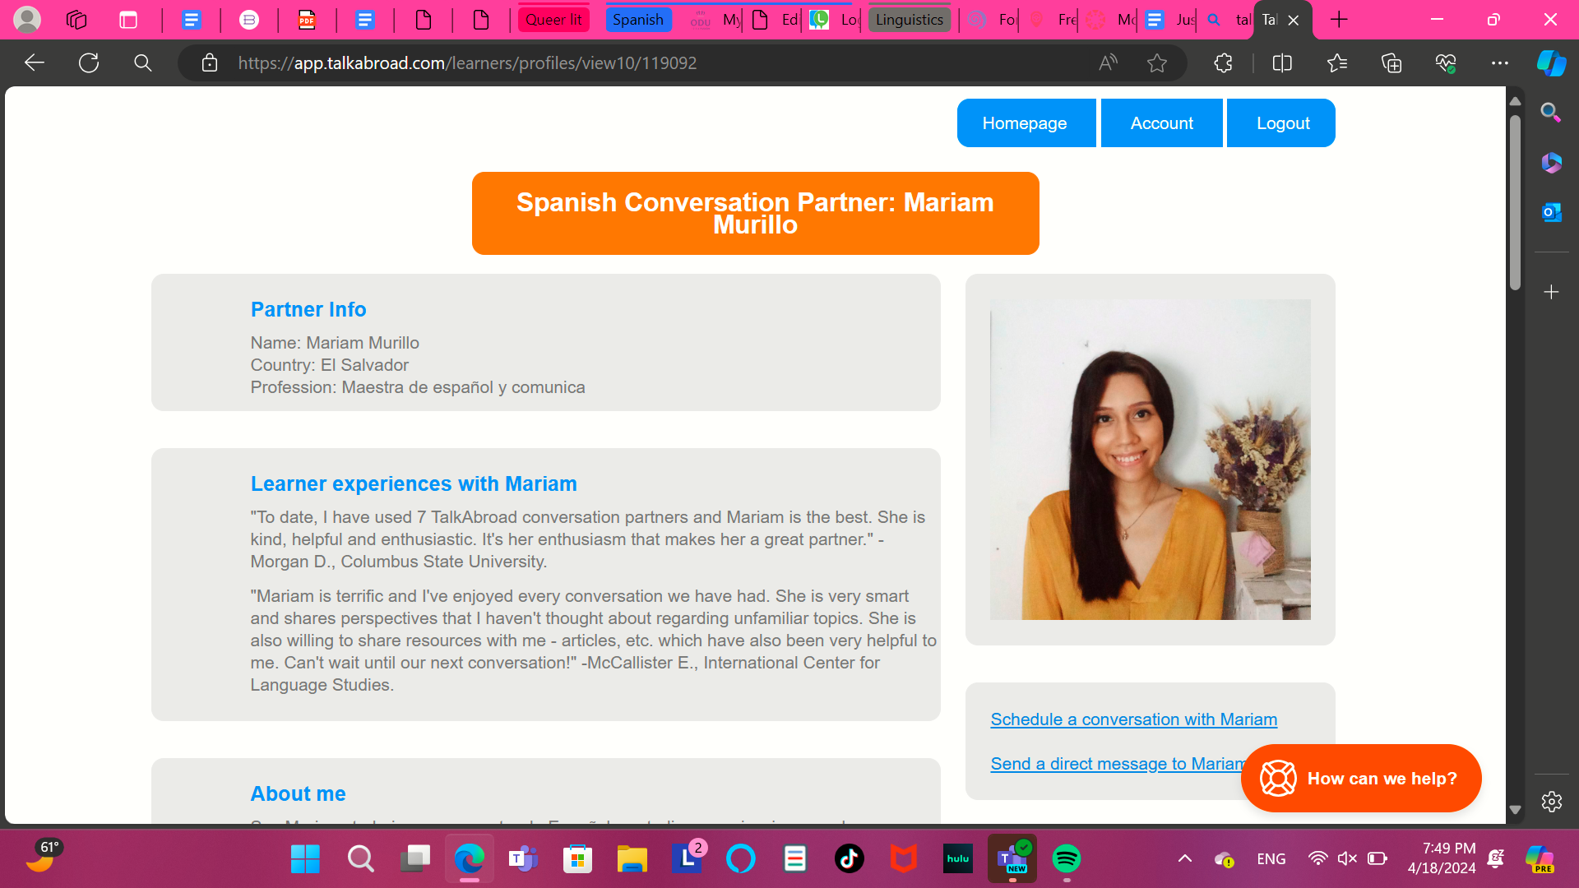Toggle the muted volume tray icon
The image size is (1579, 888).
(x=1347, y=859)
